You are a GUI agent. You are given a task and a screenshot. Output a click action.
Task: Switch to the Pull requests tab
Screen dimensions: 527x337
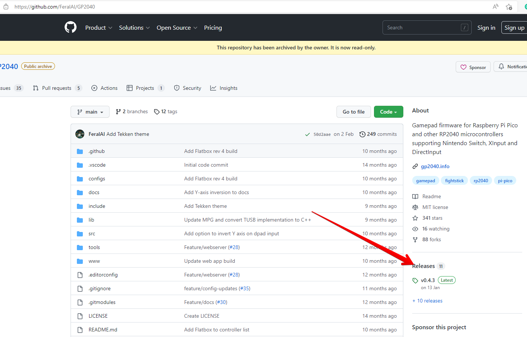pyautogui.click(x=57, y=88)
